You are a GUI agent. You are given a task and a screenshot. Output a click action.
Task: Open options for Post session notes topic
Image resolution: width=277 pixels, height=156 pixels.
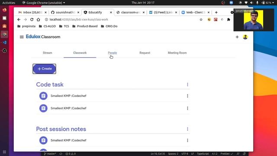pyautogui.click(x=187, y=129)
